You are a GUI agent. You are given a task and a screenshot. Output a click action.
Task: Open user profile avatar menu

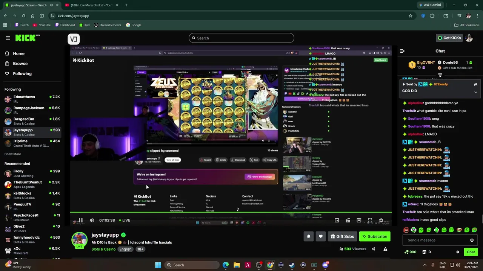pos(469,38)
